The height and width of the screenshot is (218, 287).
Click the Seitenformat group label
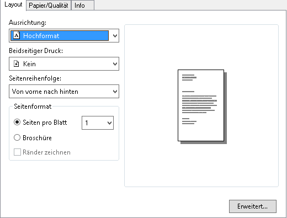[33, 107]
